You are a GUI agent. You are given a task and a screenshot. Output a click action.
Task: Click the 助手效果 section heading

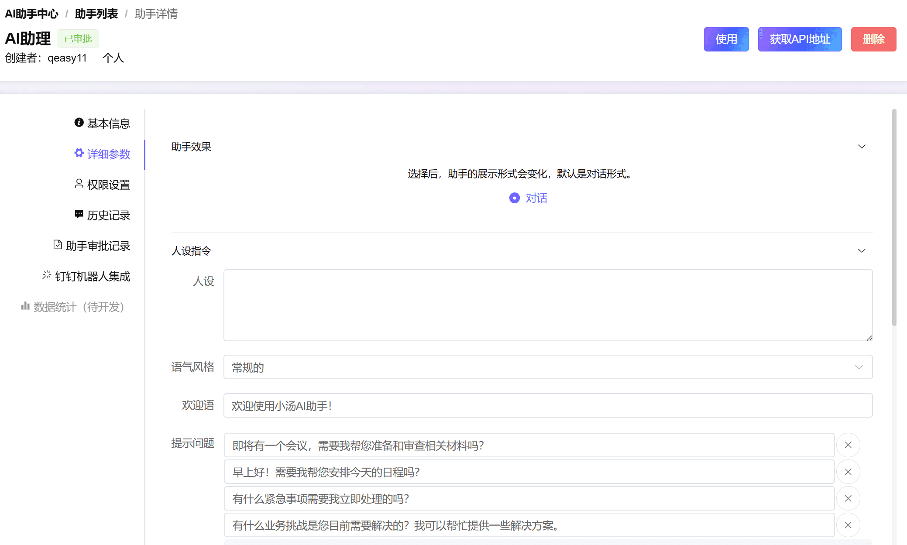(191, 147)
